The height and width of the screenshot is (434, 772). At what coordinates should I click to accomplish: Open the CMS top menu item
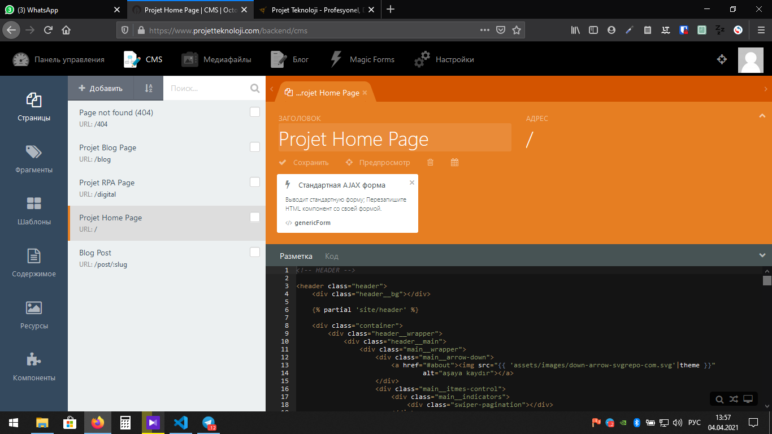pyautogui.click(x=143, y=59)
